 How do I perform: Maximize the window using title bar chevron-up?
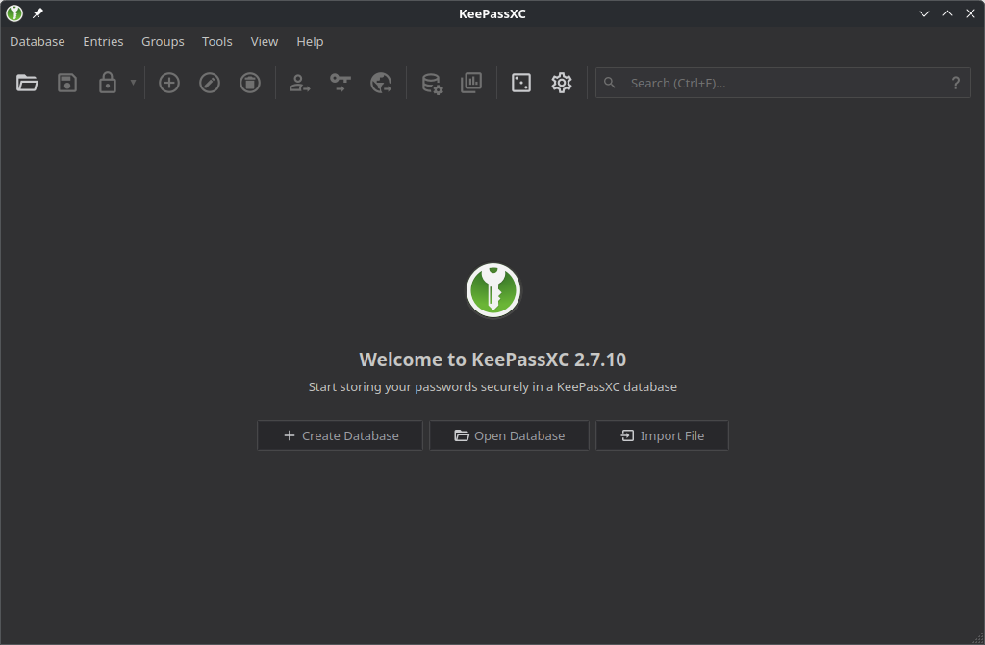(x=947, y=13)
